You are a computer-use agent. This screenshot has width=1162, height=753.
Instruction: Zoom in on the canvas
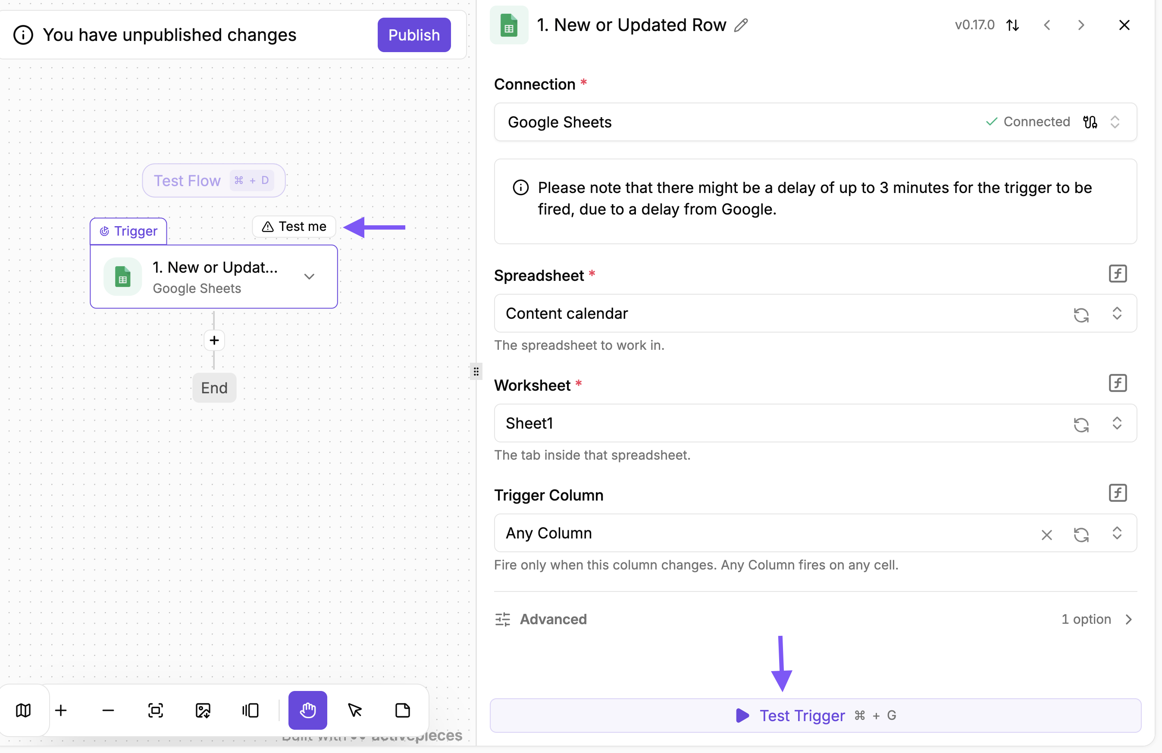pyautogui.click(x=61, y=710)
